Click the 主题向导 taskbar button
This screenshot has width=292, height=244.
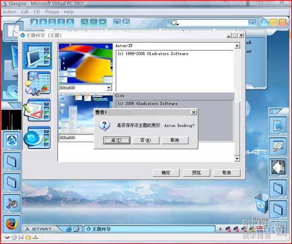[x=149, y=229]
